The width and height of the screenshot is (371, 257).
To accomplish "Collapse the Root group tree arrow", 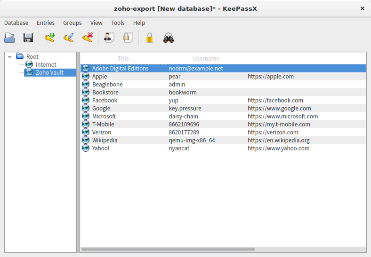I will 10,57.
